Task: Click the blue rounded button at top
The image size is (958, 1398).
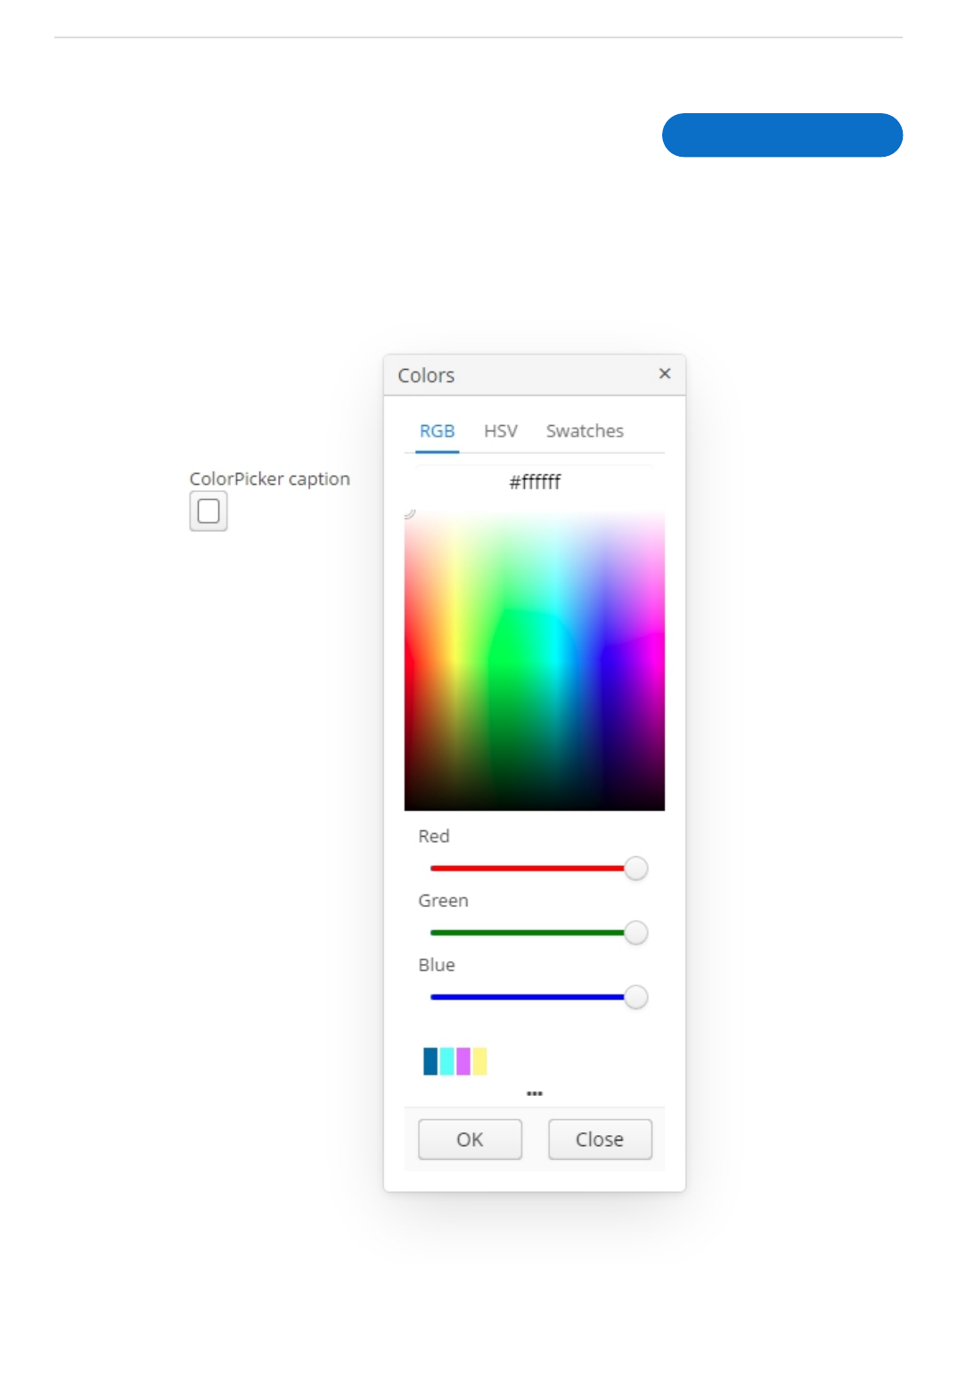Action: [x=782, y=135]
